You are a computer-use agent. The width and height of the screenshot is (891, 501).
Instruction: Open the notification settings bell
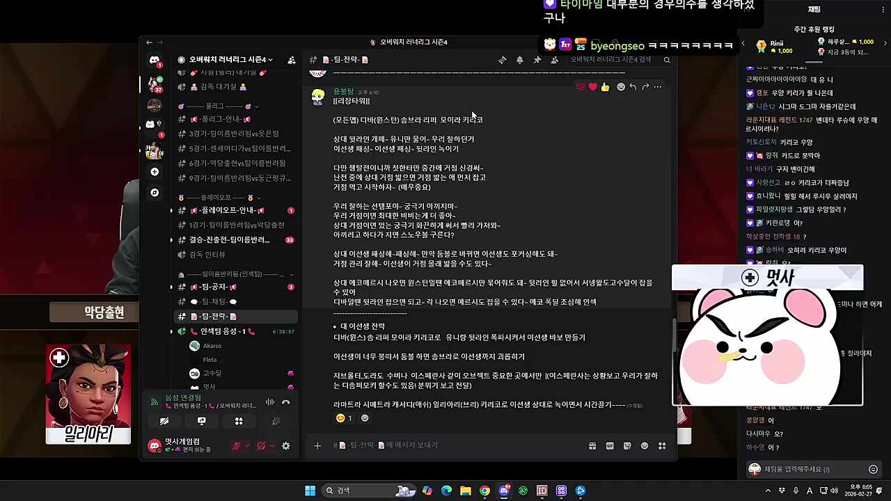coord(519,60)
